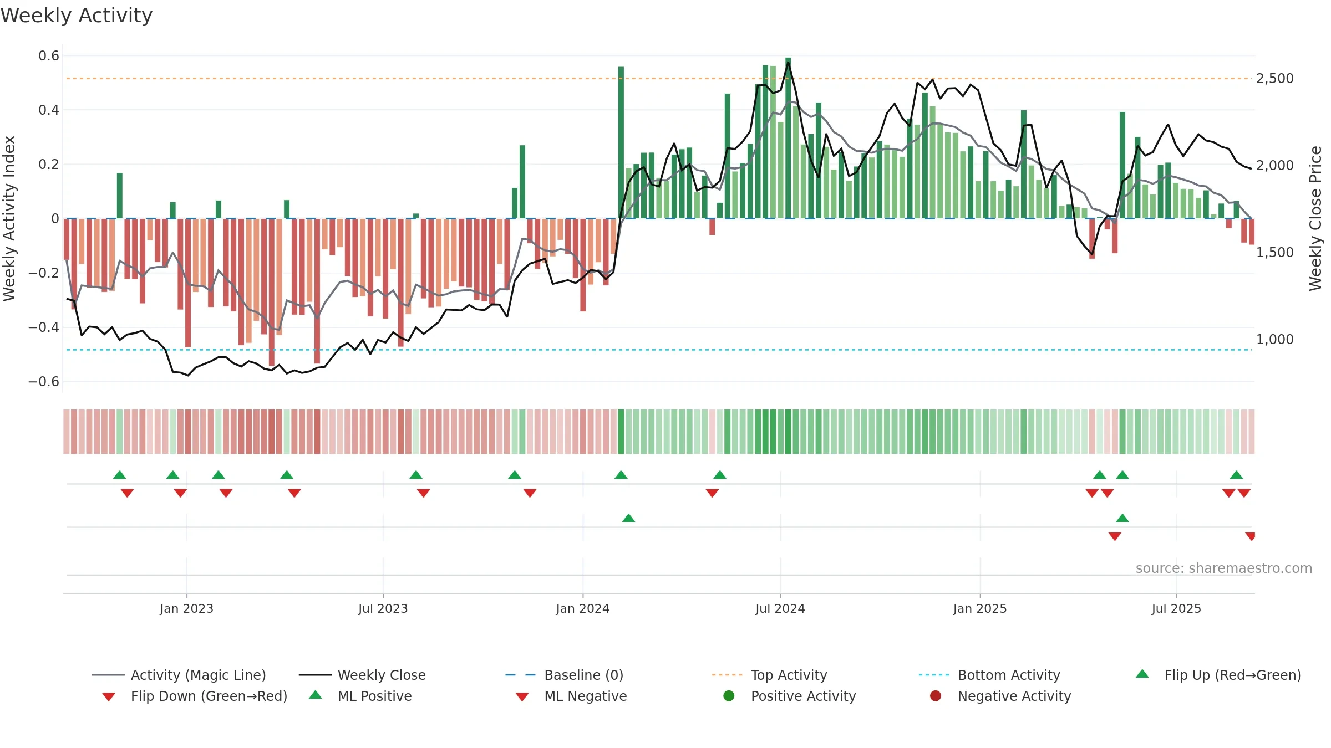This screenshot has width=1331, height=748.
Task: Toggle the ML Positive legend entry
Action: (360, 696)
